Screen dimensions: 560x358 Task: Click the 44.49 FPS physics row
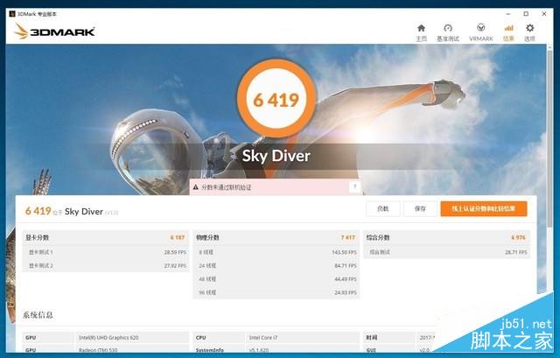point(276,279)
